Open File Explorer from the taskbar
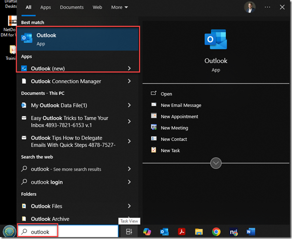Screen dimensions: 292x239 199,232
